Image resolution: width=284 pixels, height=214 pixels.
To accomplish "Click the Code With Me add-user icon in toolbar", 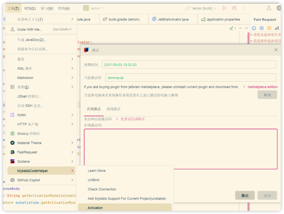I will (x=269, y=8).
